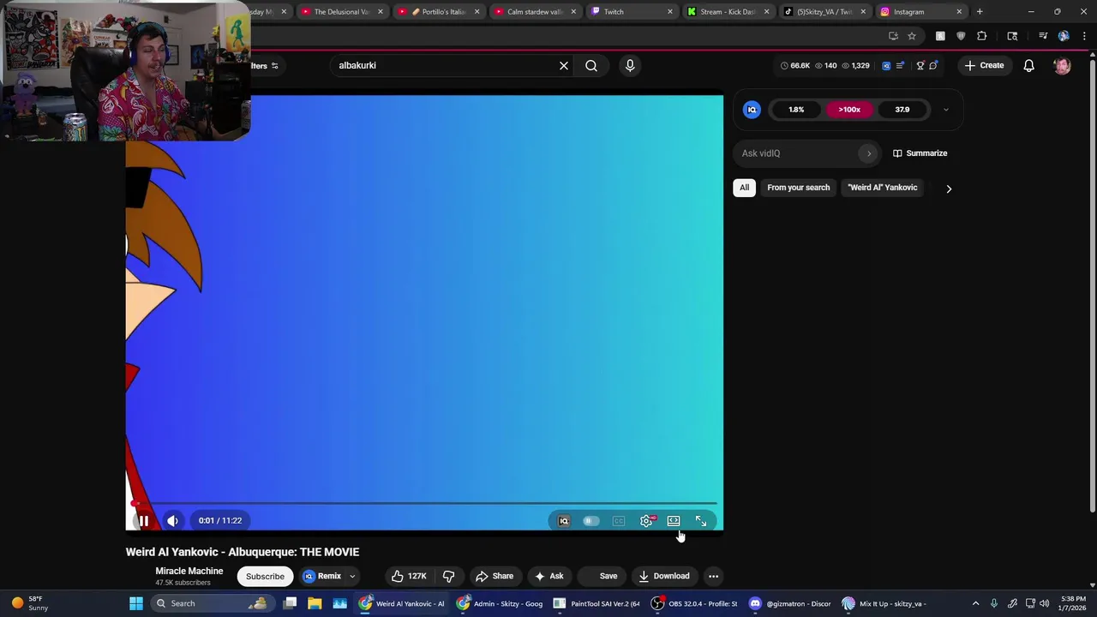1097x617 pixels.
Task: Open the vidIQ icon in player controls
Action: [x=564, y=521]
